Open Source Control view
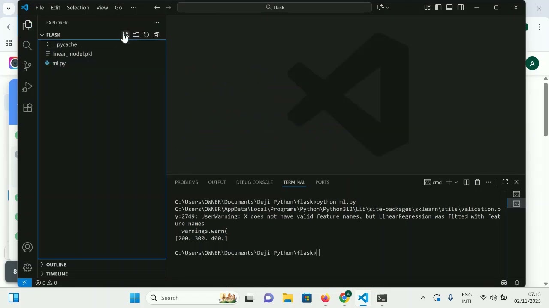Image resolution: width=549 pixels, height=308 pixels. click(x=27, y=66)
